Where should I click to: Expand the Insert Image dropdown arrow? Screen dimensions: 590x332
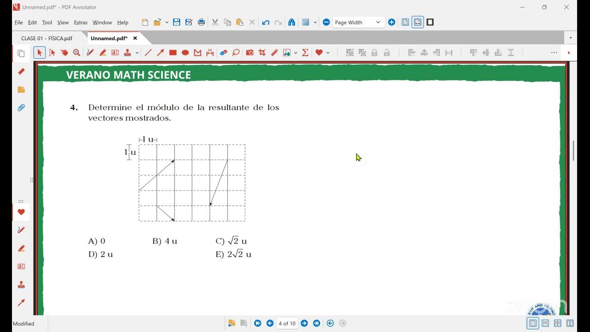click(295, 53)
